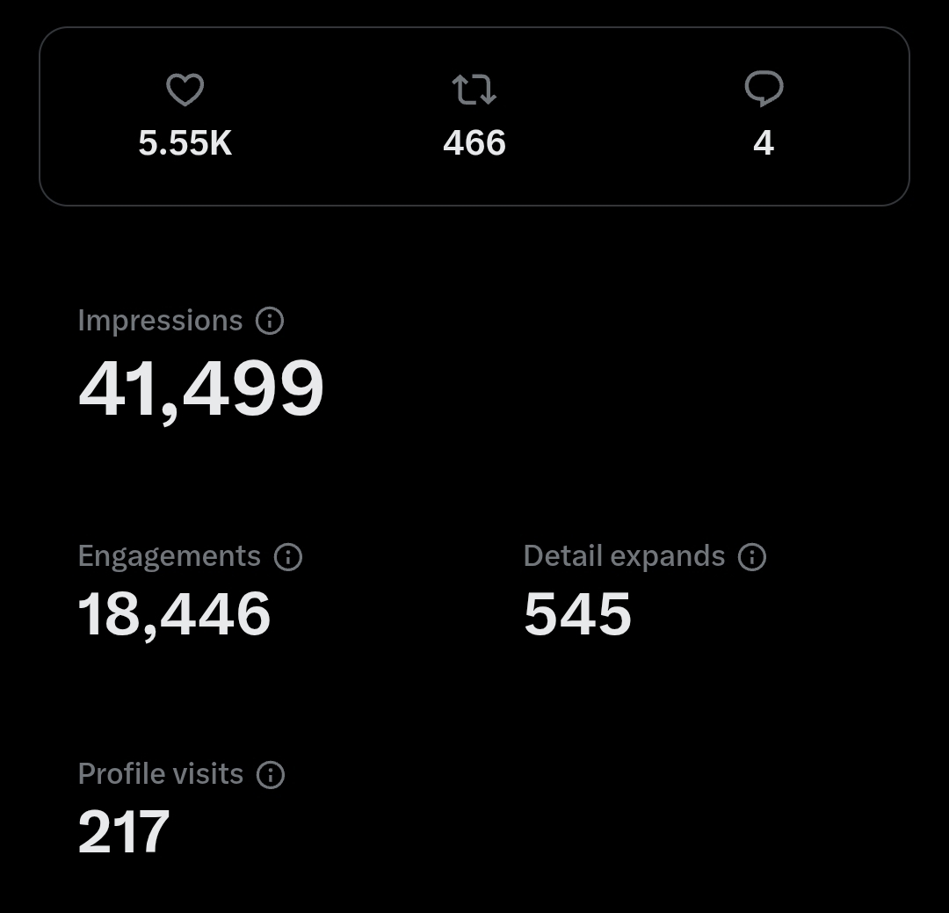Select the 545 detail expands value

[x=577, y=614]
